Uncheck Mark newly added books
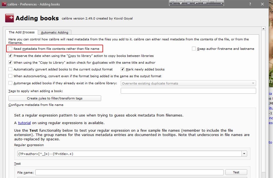This screenshot has height=178, width=273. pos(123,69)
